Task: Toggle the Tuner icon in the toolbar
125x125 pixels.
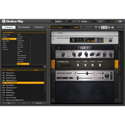Action: 102,27
